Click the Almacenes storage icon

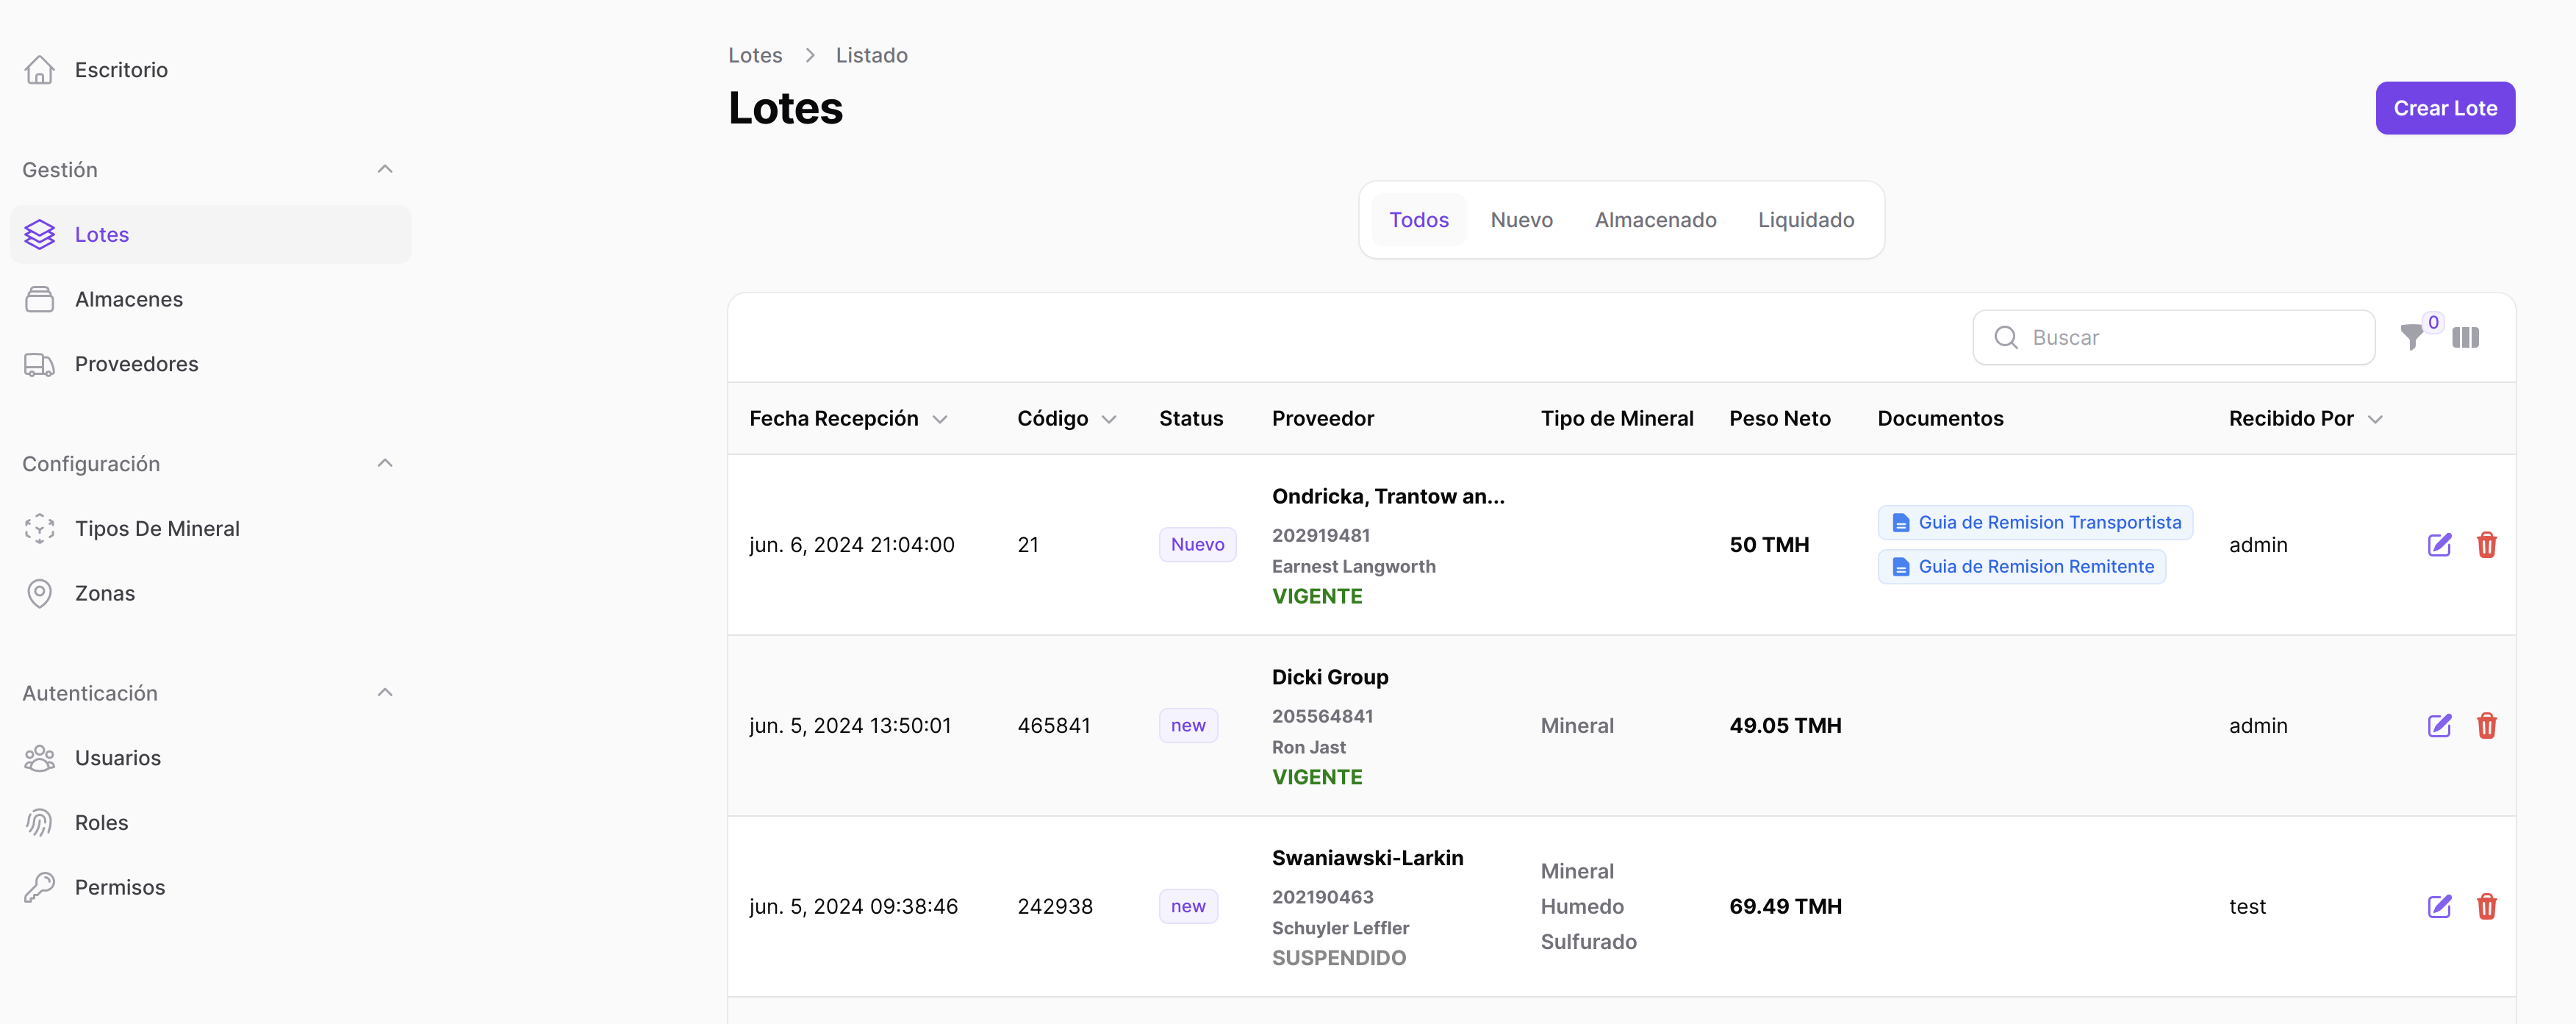39,299
